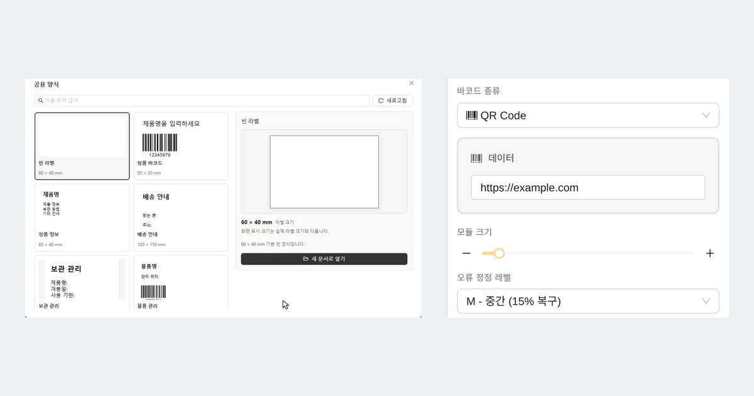Image resolution: width=754 pixels, height=396 pixels.
Task: Click the 이름·규격 검색 search field
Action: pyautogui.click(x=202, y=101)
